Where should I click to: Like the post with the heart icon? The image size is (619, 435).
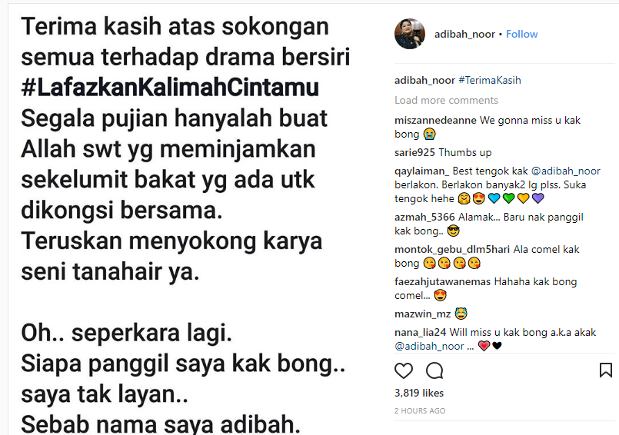[404, 370]
